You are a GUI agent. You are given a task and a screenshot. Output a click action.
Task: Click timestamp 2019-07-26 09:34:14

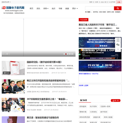pos(59,92)
